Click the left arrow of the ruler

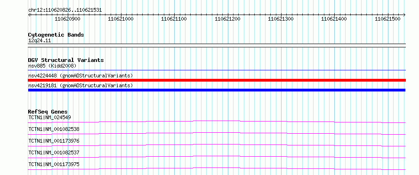29,15
